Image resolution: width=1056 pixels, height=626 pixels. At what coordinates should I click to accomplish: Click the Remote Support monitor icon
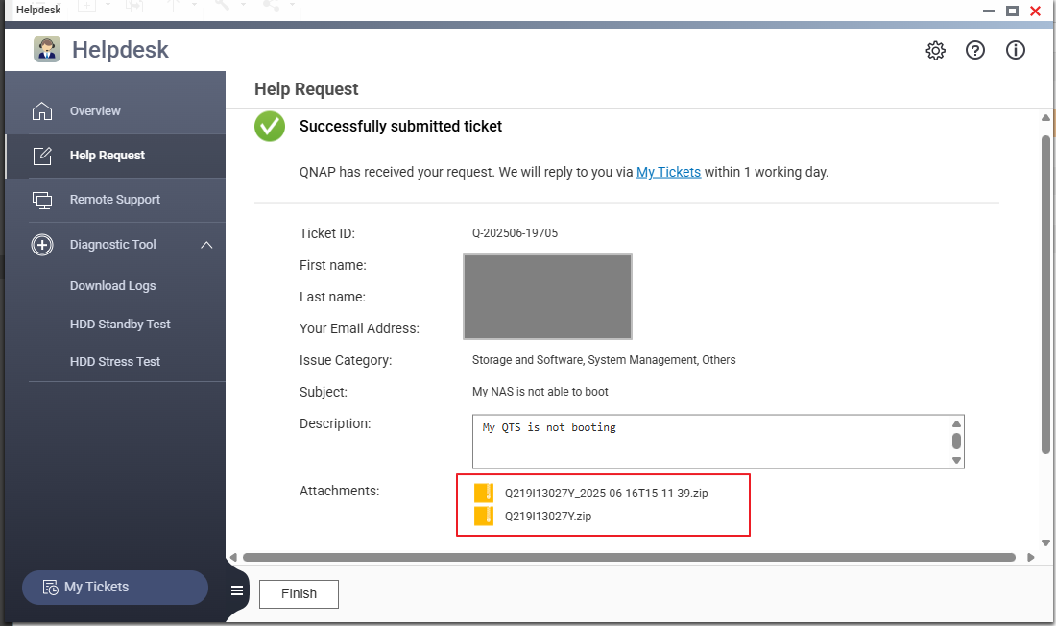pos(42,200)
